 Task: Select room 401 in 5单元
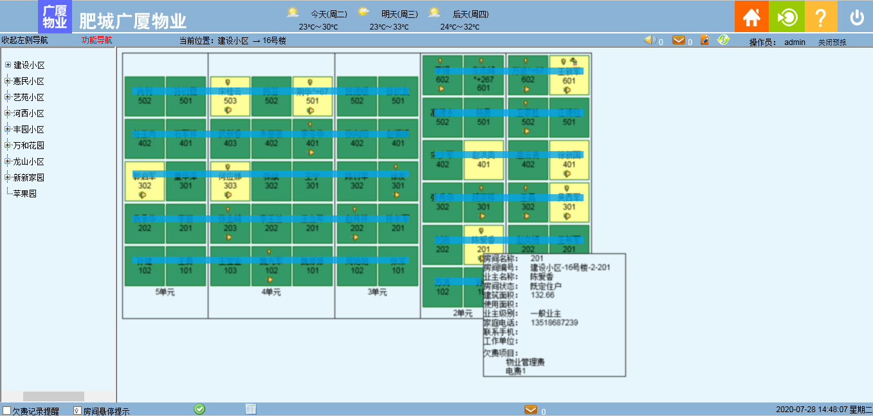tap(186, 139)
